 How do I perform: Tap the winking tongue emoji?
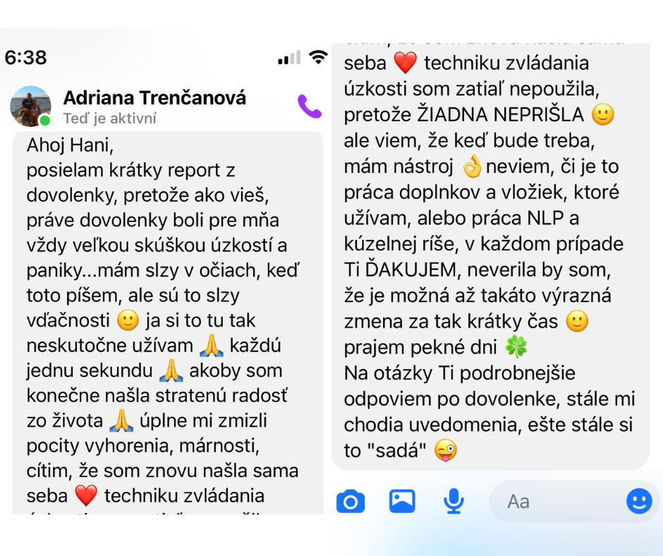446,450
